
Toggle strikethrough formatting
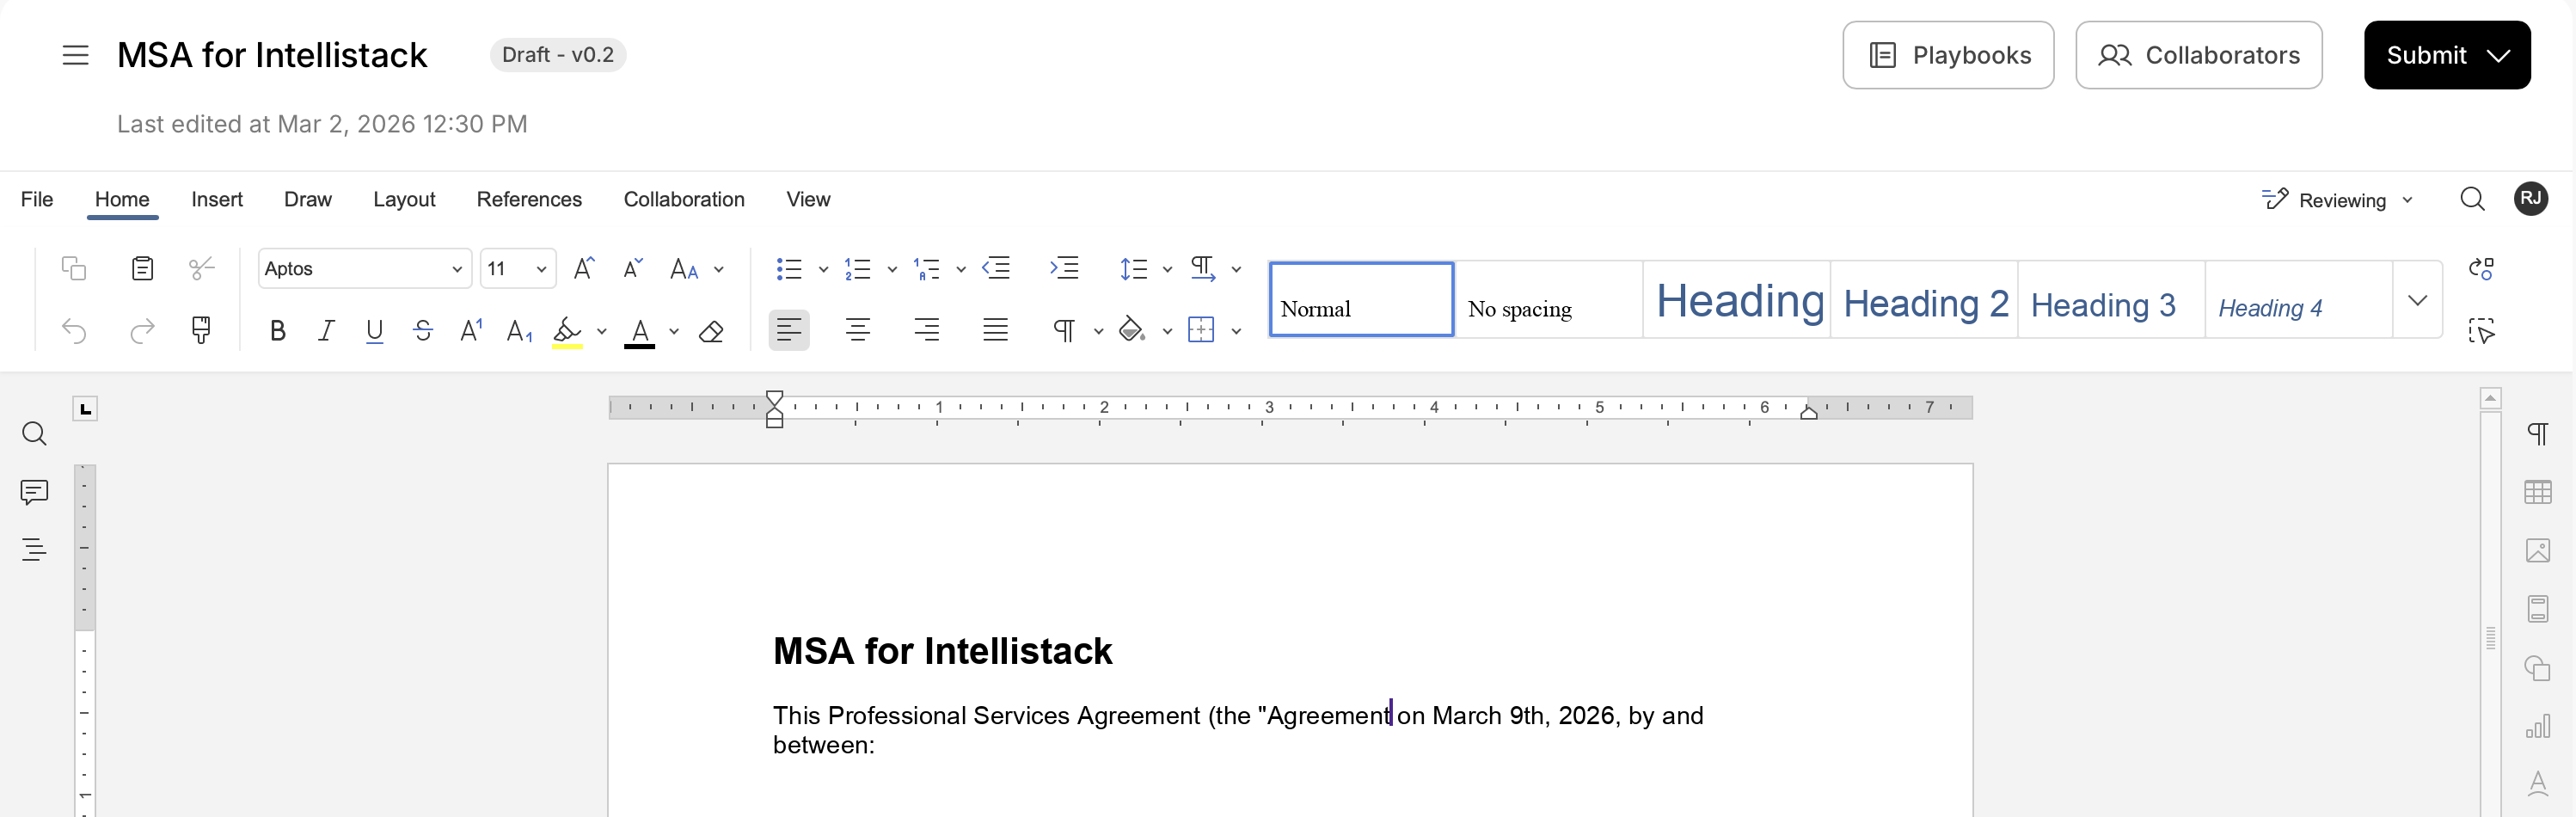422,331
